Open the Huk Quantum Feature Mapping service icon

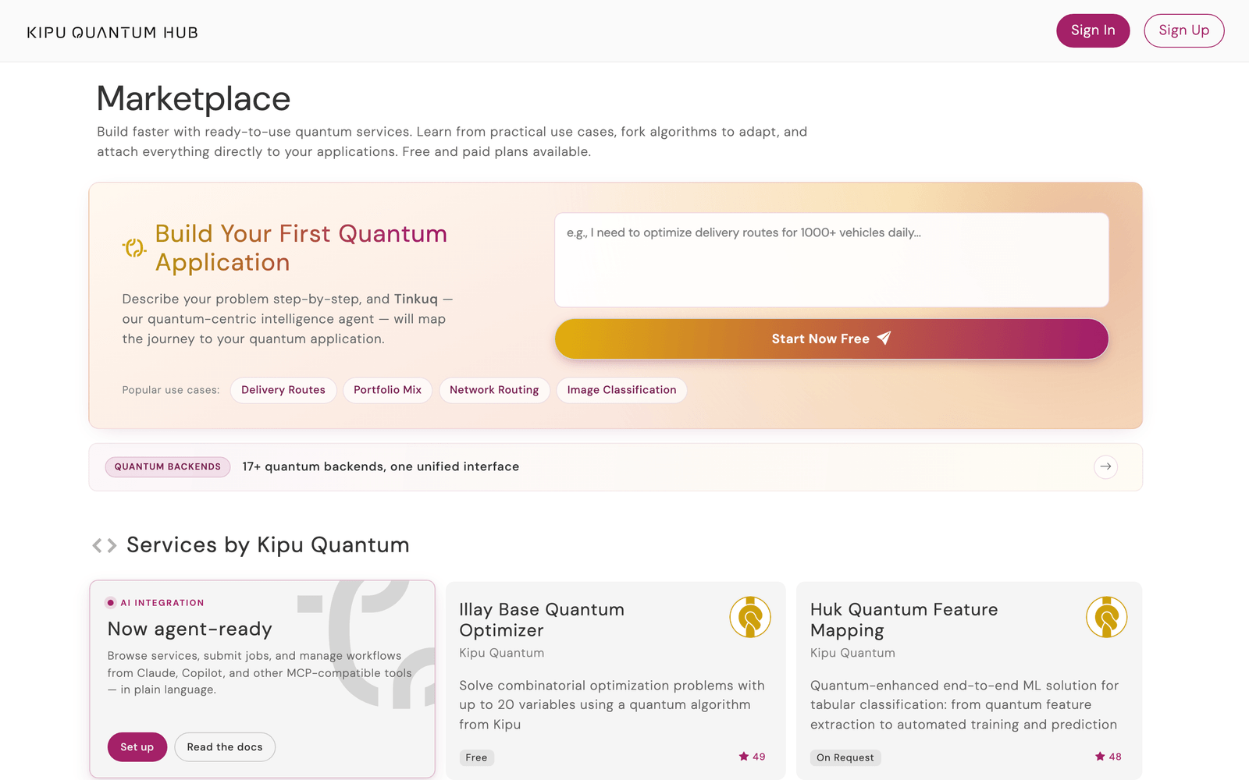(1106, 617)
